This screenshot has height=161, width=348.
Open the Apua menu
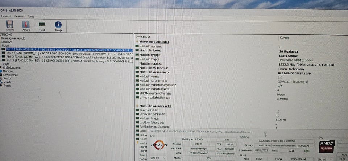[31, 16]
